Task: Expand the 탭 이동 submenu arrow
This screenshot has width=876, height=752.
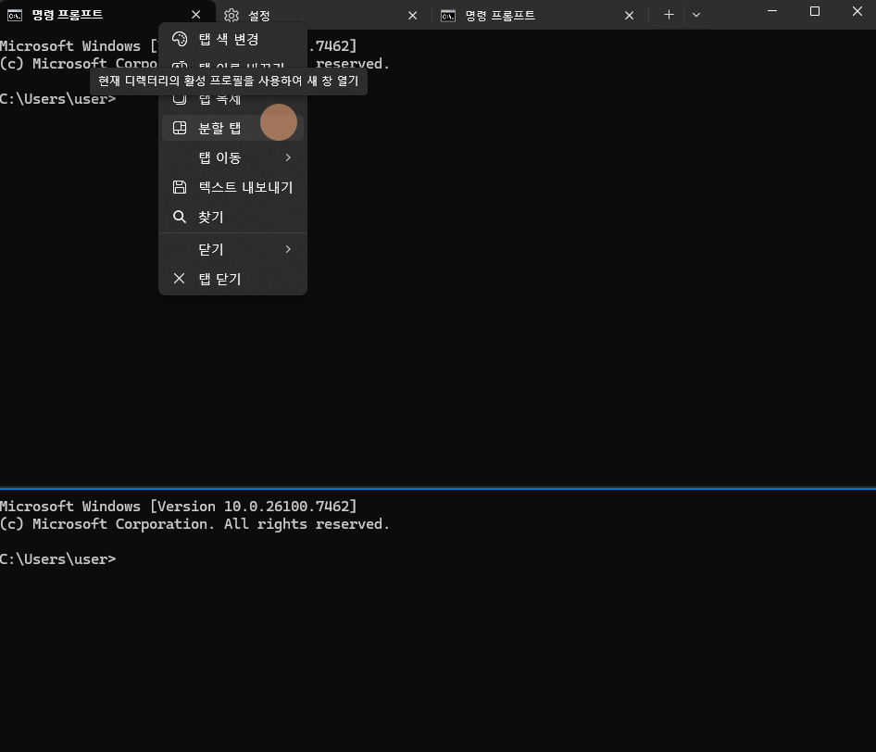Action: click(288, 157)
